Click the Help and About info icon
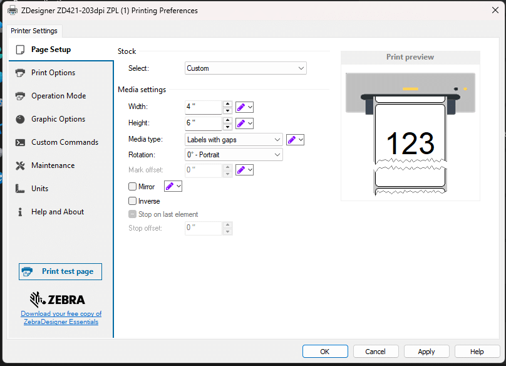The height and width of the screenshot is (366, 506). (x=20, y=212)
